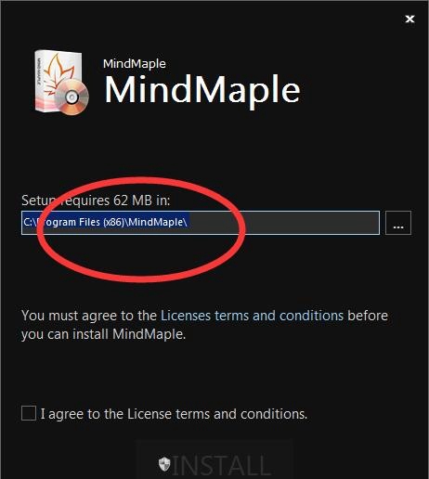This screenshot has height=479, width=429.
Task: Click the small MindMaple title text
Action: (x=135, y=64)
